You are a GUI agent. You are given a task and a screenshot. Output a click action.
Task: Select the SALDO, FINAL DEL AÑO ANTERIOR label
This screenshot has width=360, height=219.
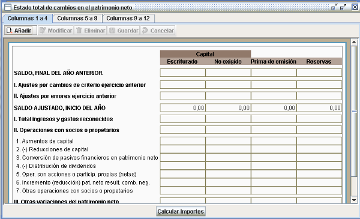tap(58, 73)
